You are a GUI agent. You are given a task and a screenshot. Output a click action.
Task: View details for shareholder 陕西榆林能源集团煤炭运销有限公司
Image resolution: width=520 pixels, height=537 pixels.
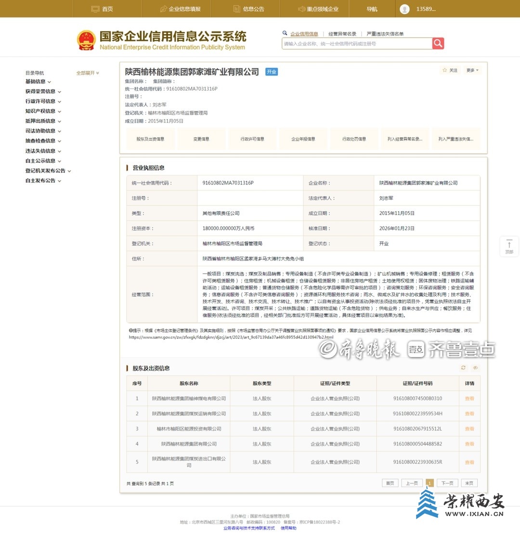pyautogui.click(x=469, y=414)
